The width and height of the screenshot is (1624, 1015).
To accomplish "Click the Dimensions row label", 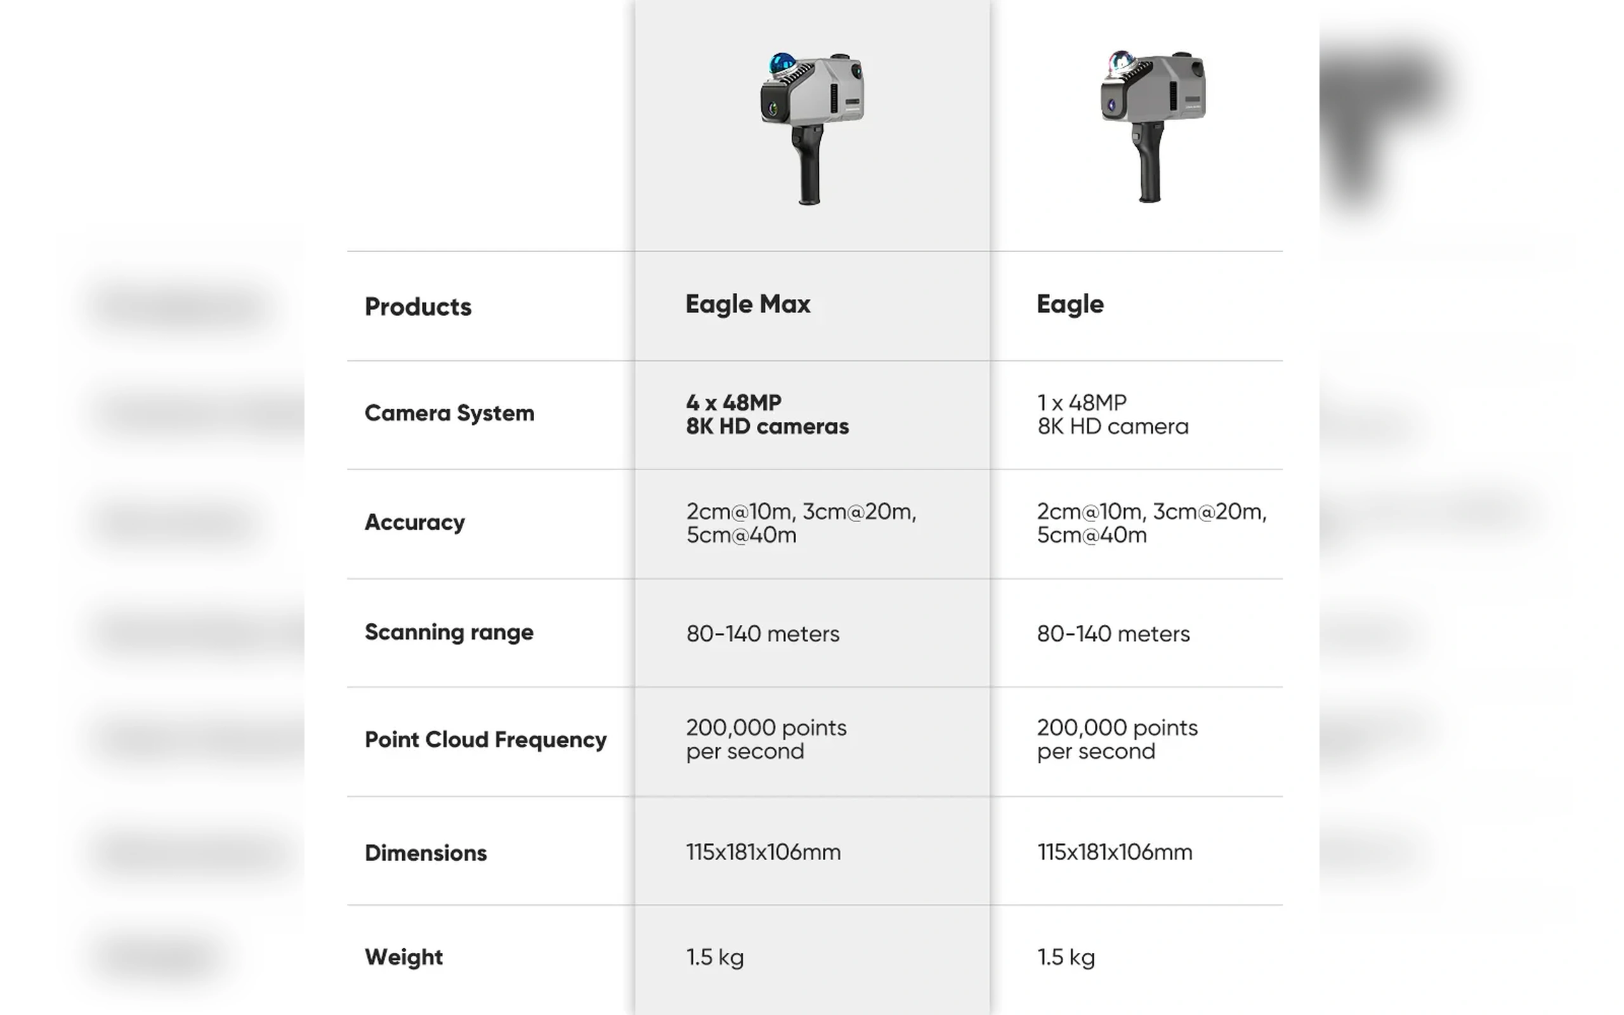I will 426,853.
